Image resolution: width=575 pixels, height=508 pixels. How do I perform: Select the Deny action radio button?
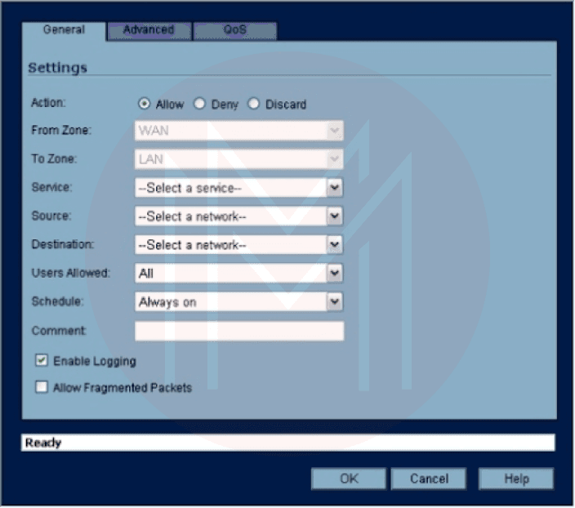(x=198, y=105)
